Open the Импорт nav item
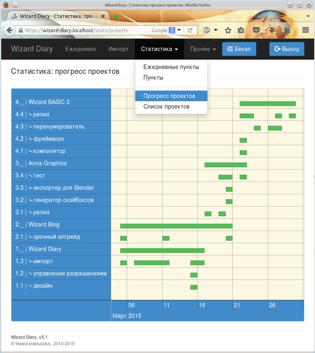 click(x=118, y=49)
